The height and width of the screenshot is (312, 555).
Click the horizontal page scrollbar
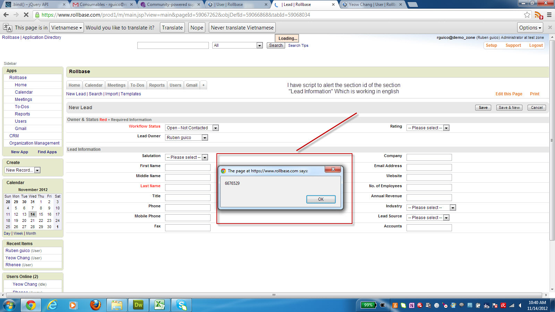tap(274, 295)
